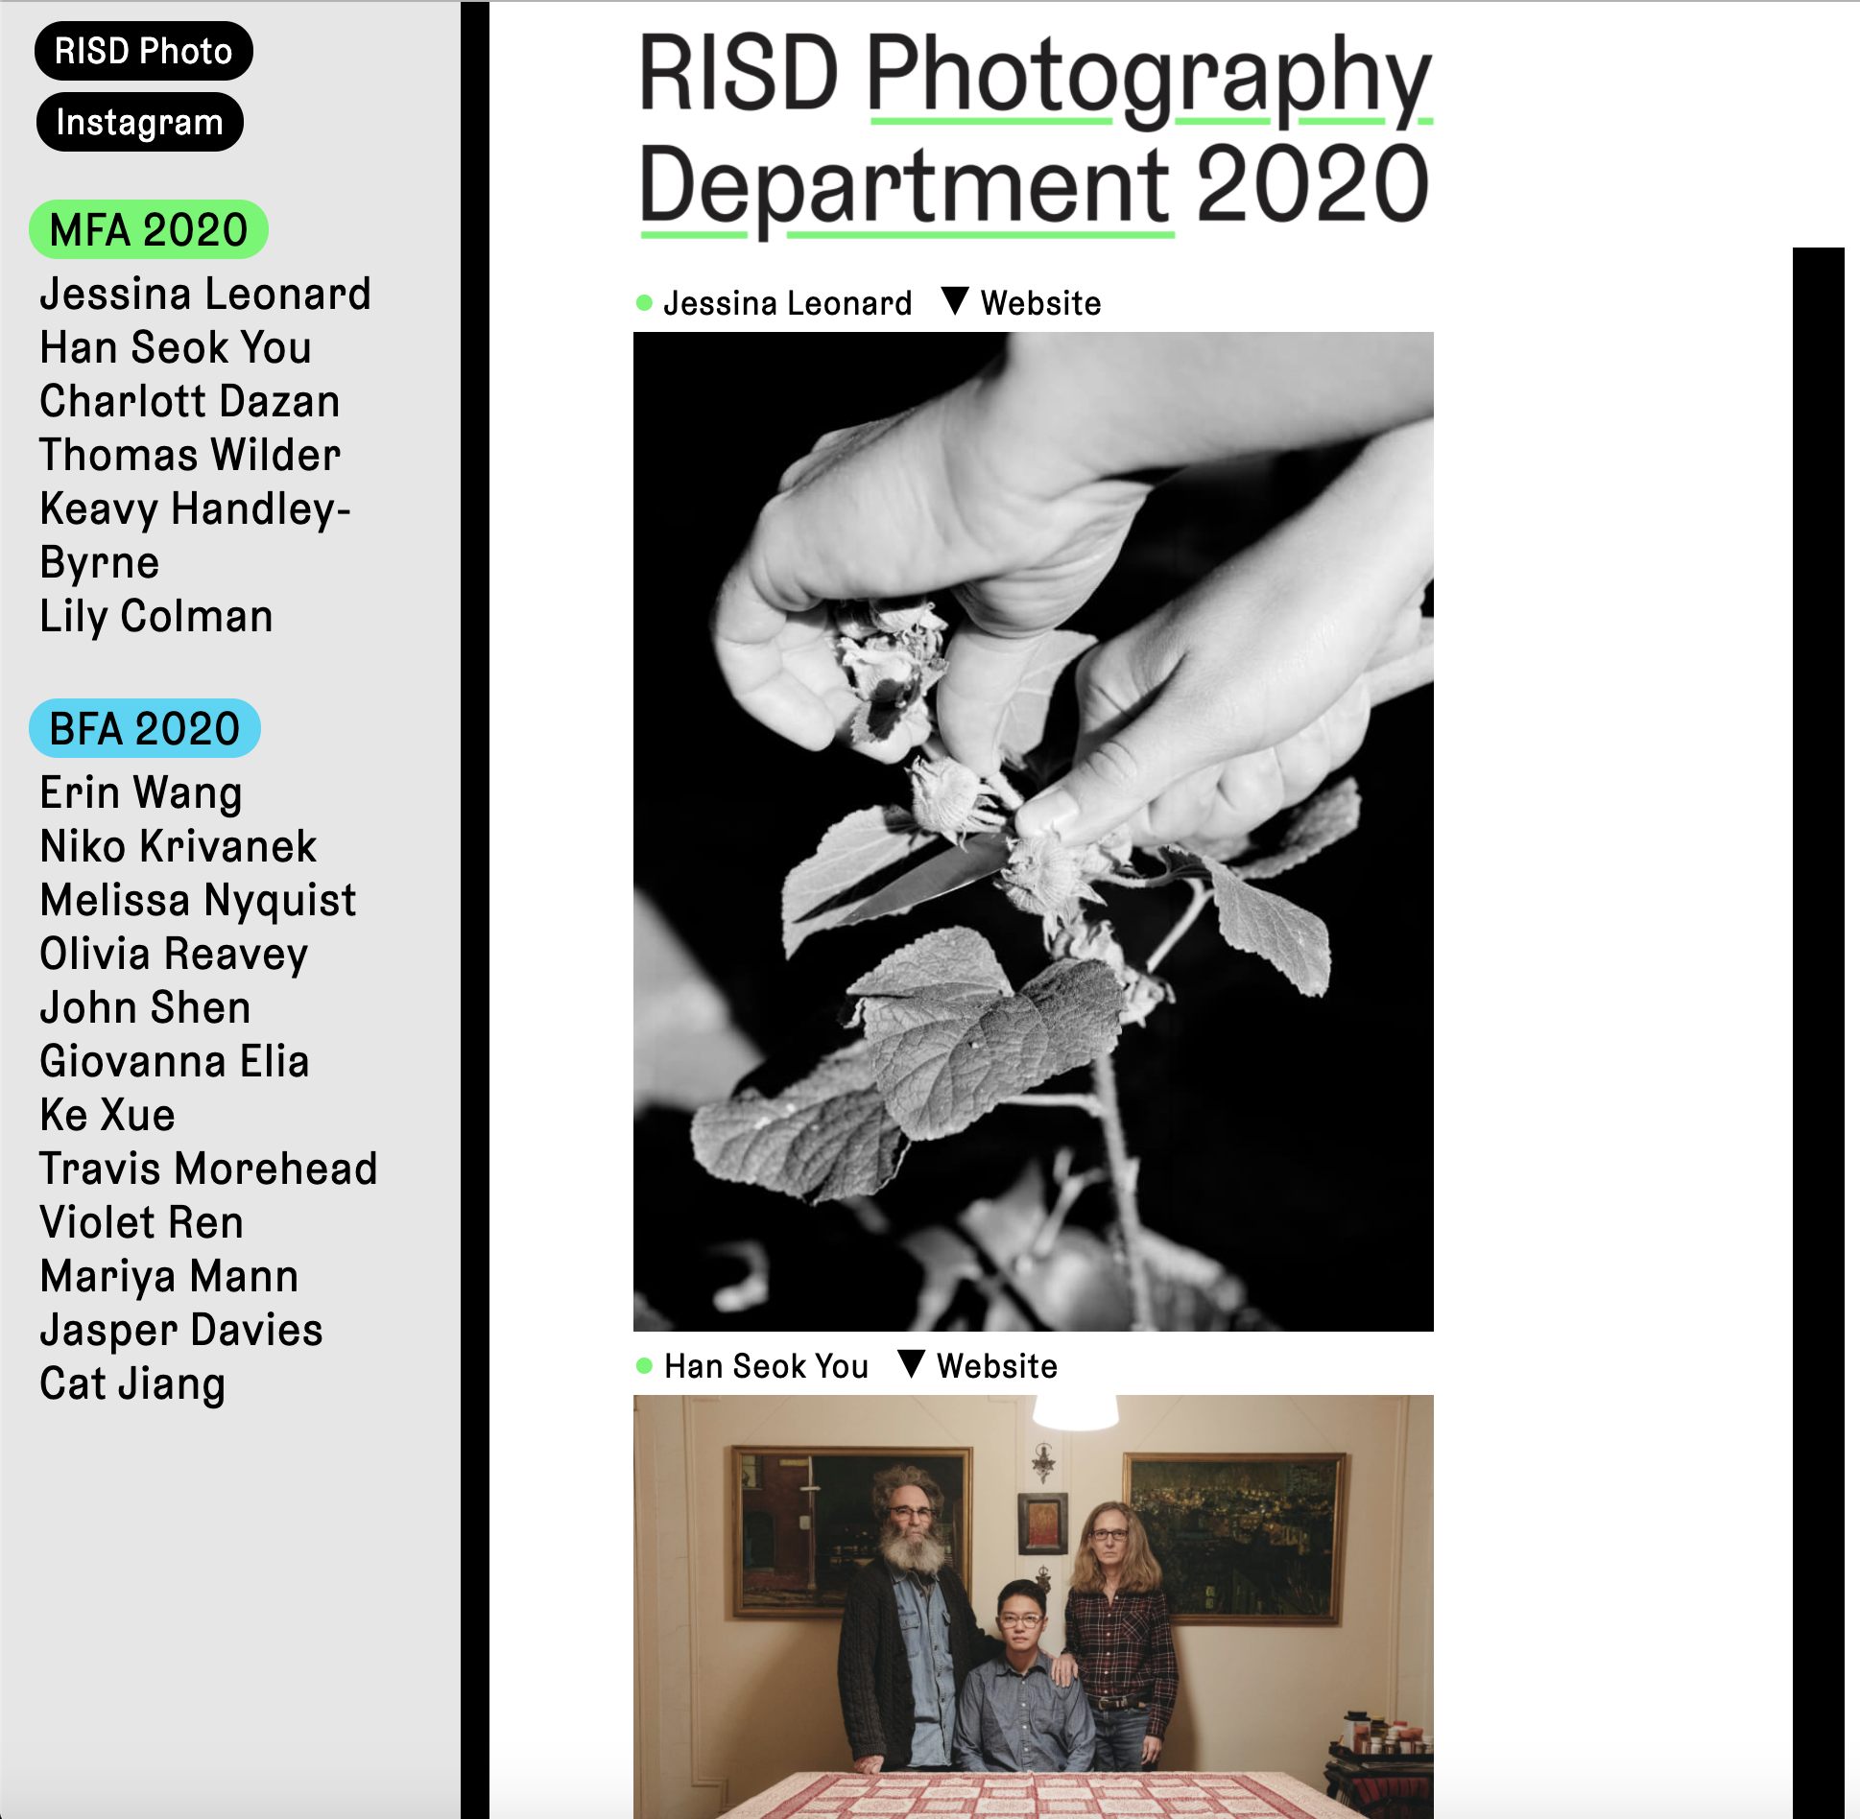This screenshot has height=1819, width=1860.
Task: Select Niko Krivanek from BFA list
Action: coord(179,846)
